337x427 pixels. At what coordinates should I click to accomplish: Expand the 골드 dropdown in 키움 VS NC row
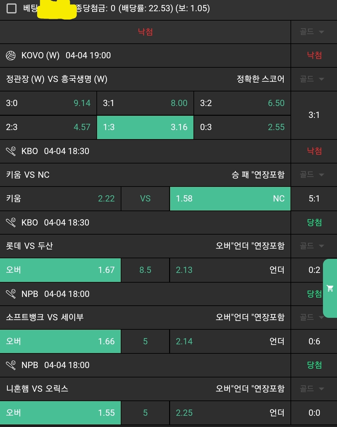(312, 175)
